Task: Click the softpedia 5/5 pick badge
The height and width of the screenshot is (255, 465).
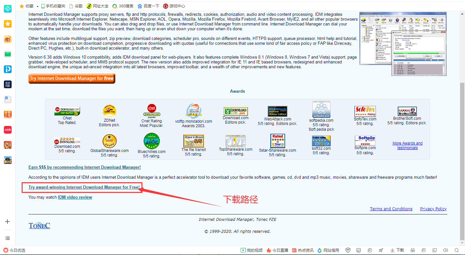Action: (321, 109)
